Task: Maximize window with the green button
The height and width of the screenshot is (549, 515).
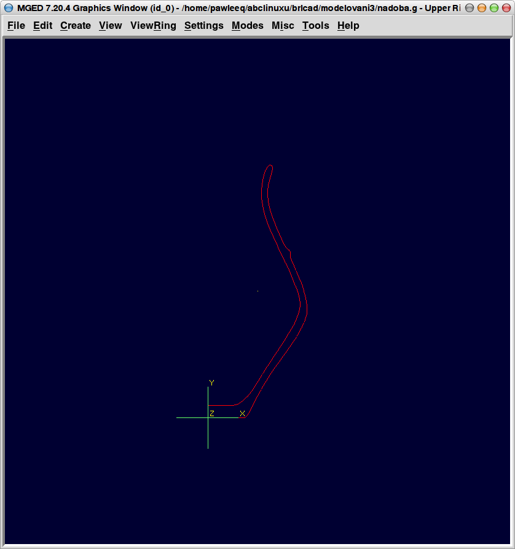Action: pyautogui.click(x=494, y=8)
